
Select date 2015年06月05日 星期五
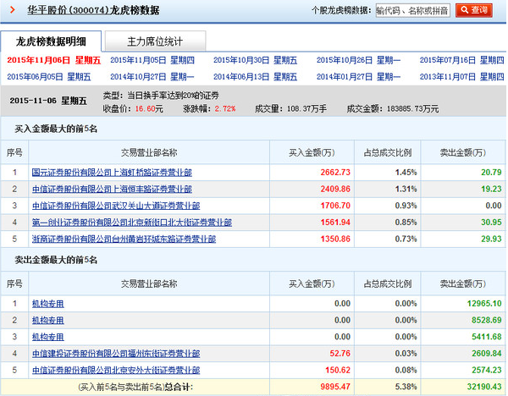(49, 77)
